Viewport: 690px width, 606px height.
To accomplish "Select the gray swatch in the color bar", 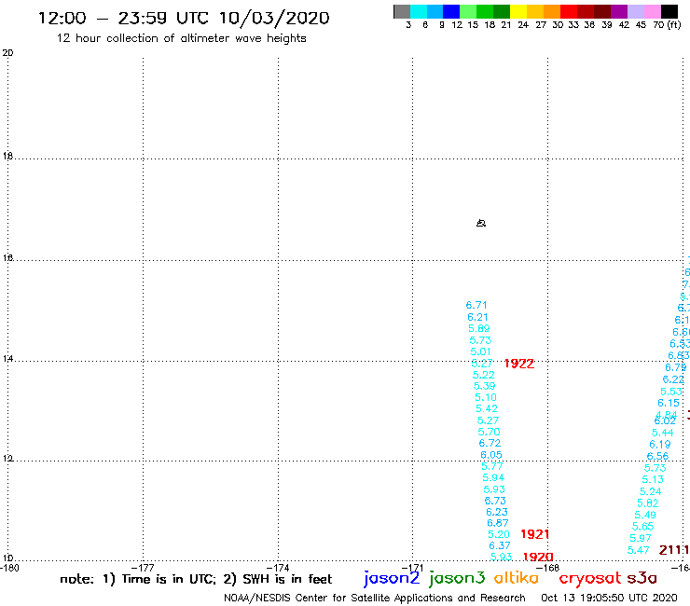I will [402, 11].
